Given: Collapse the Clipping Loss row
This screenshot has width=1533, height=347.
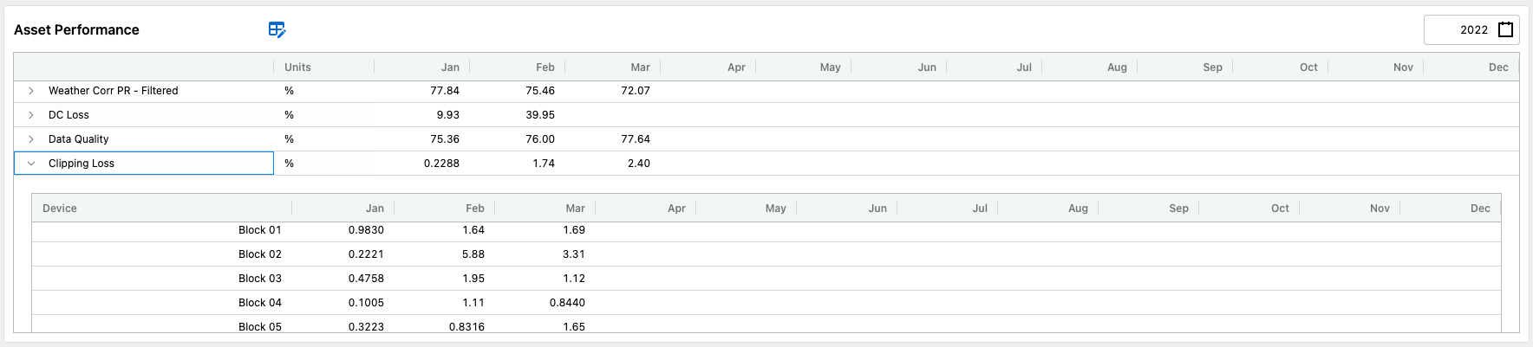Looking at the screenshot, I should point(31,164).
